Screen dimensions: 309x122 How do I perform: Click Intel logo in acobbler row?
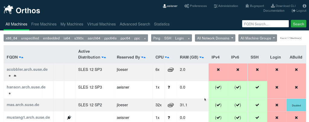pos(171,70)
